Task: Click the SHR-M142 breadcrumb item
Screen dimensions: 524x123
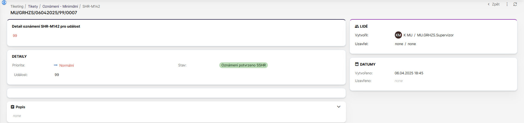Action: pos(91,6)
